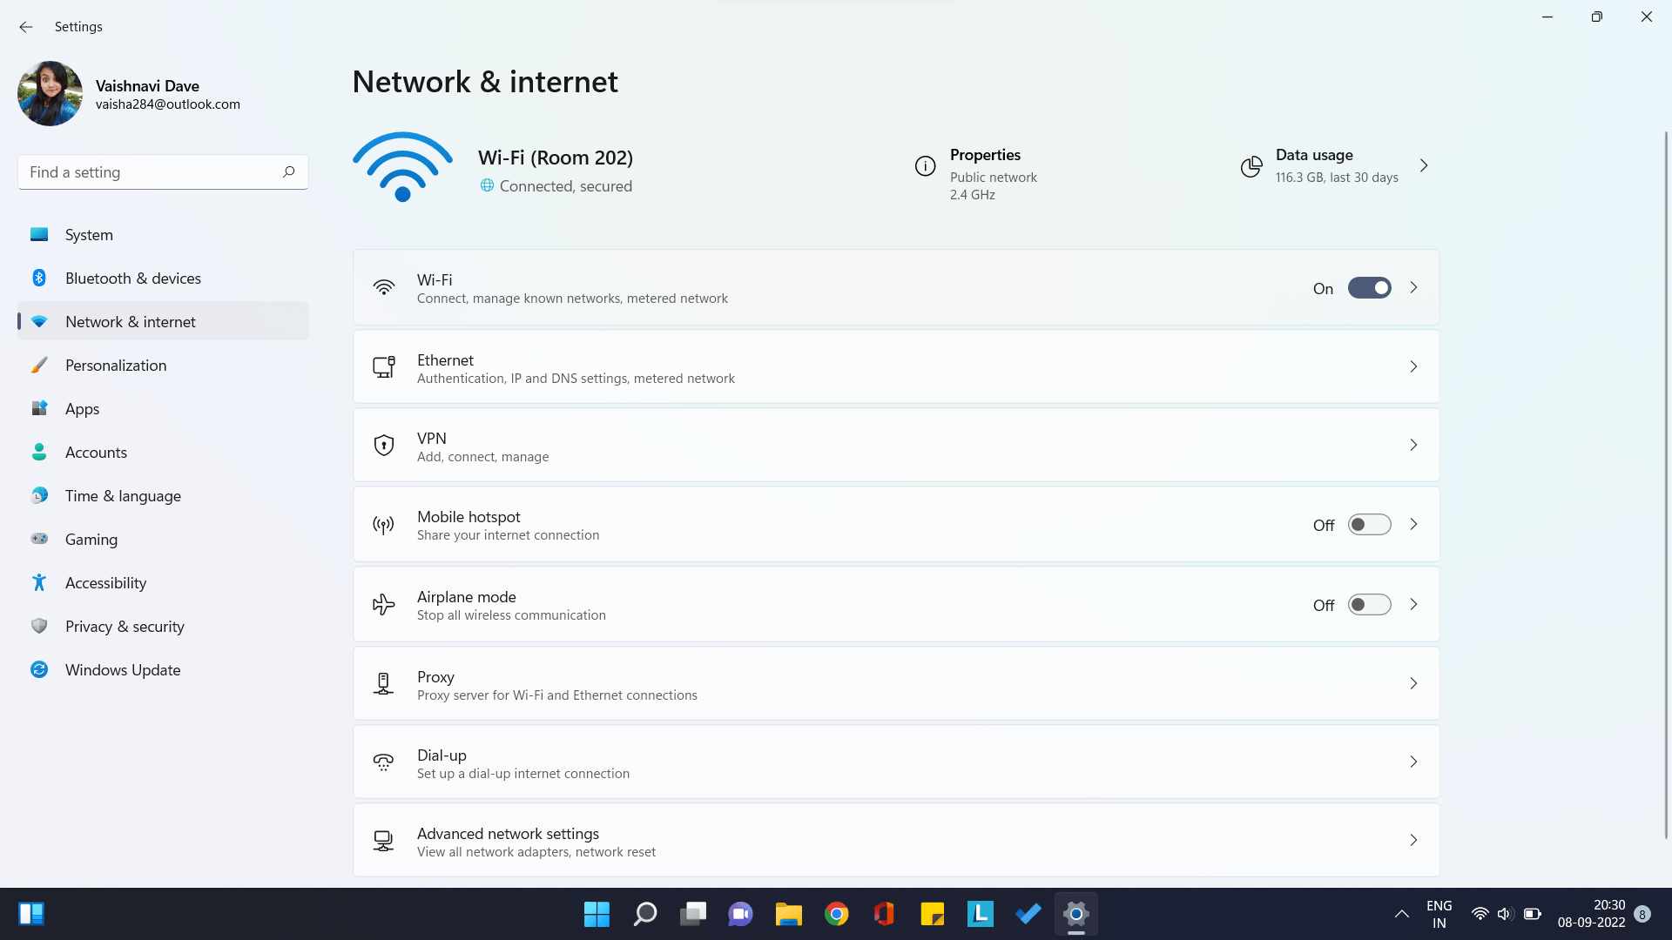Go back using the arrow icon
This screenshot has width=1672, height=940.
point(26,27)
